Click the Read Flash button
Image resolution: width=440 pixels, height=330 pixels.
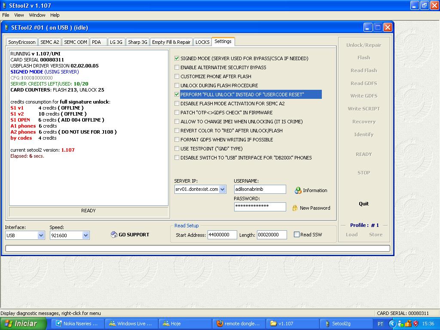click(364, 70)
